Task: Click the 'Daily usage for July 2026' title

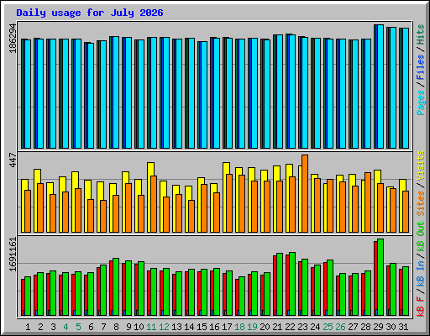Action: (90, 13)
